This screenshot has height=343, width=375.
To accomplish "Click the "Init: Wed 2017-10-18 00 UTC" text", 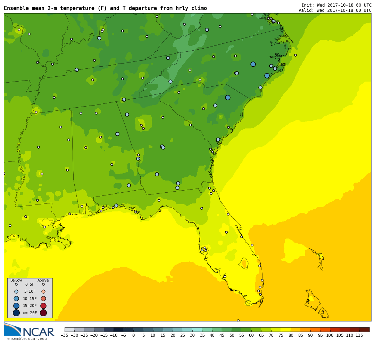I will [x=336, y=5].
